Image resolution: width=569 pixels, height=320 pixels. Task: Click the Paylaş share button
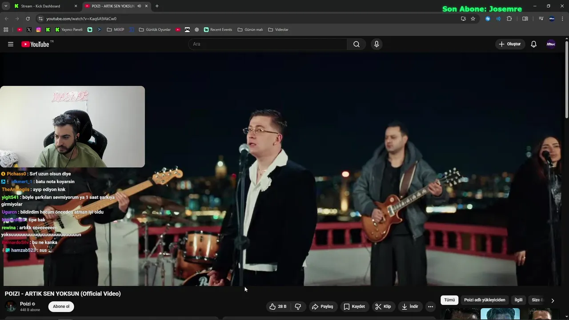point(323,306)
